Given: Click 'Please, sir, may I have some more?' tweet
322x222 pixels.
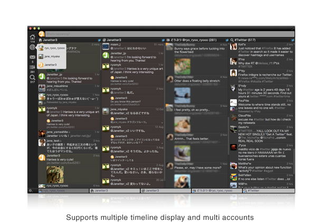Looking at the screenshot, I should click(198, 168).
